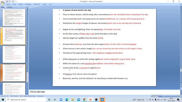Click the red word 'congregated' in slide
This screenshot has width=182, height=102.
84,68
